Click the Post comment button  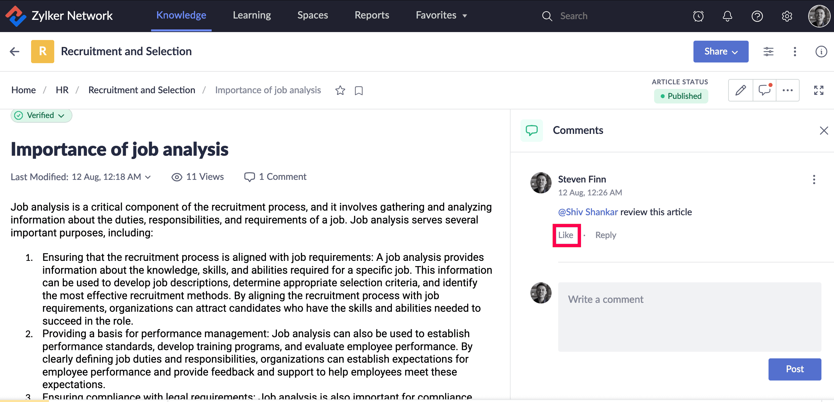[794, 369]
